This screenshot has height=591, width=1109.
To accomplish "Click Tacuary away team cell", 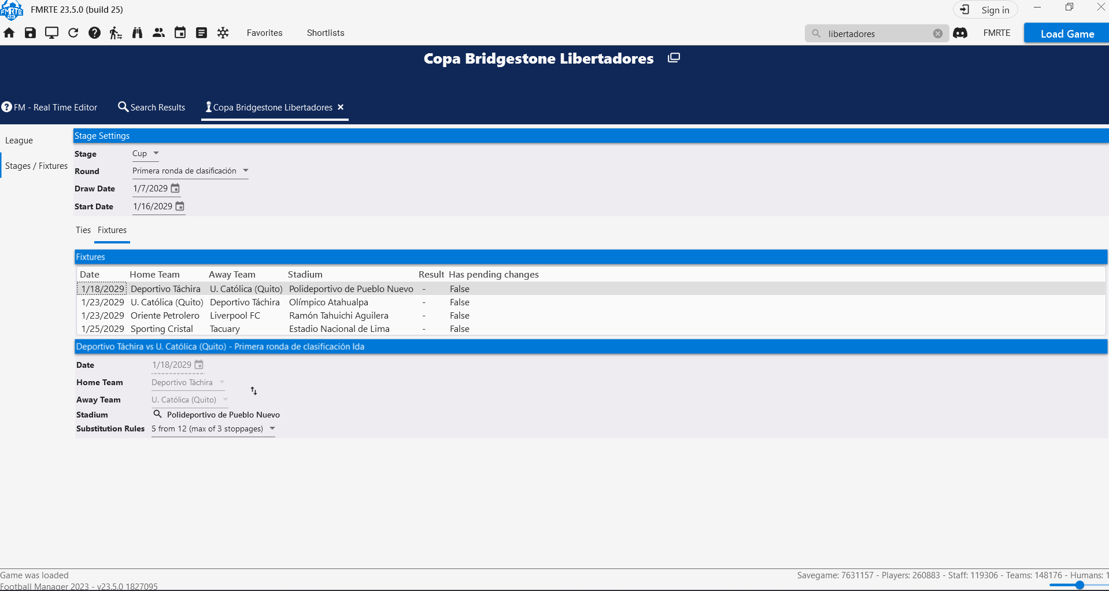I will click(x=225, y=329).
